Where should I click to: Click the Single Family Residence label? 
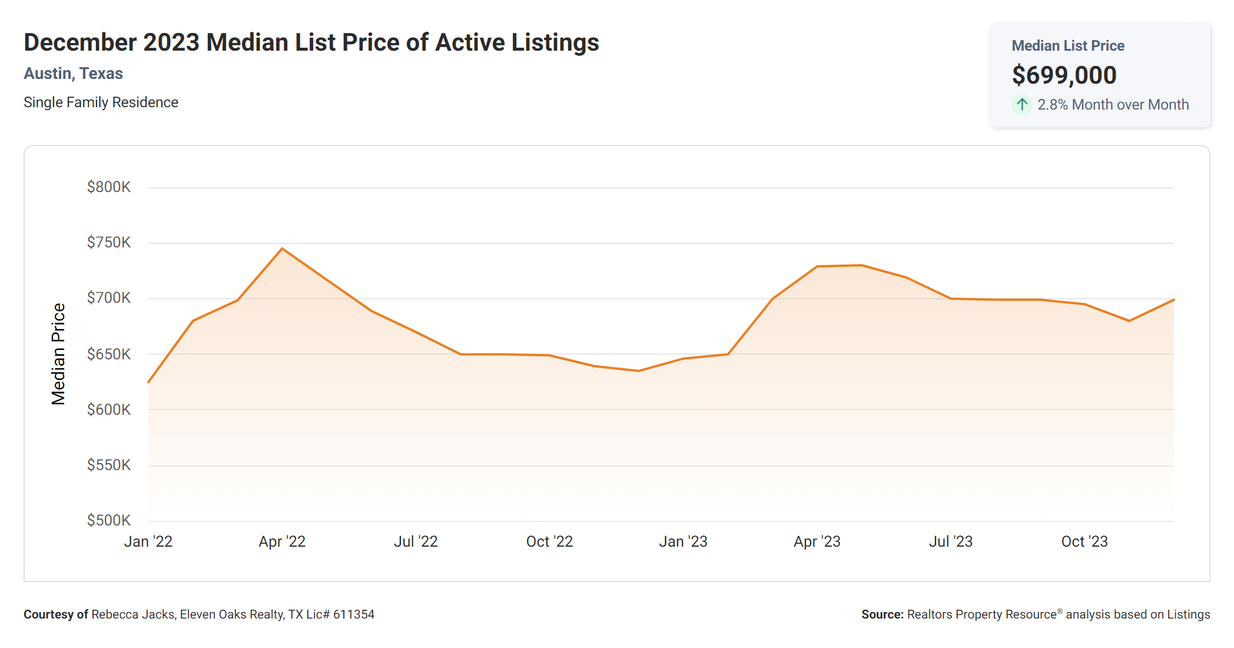point(101,103)
